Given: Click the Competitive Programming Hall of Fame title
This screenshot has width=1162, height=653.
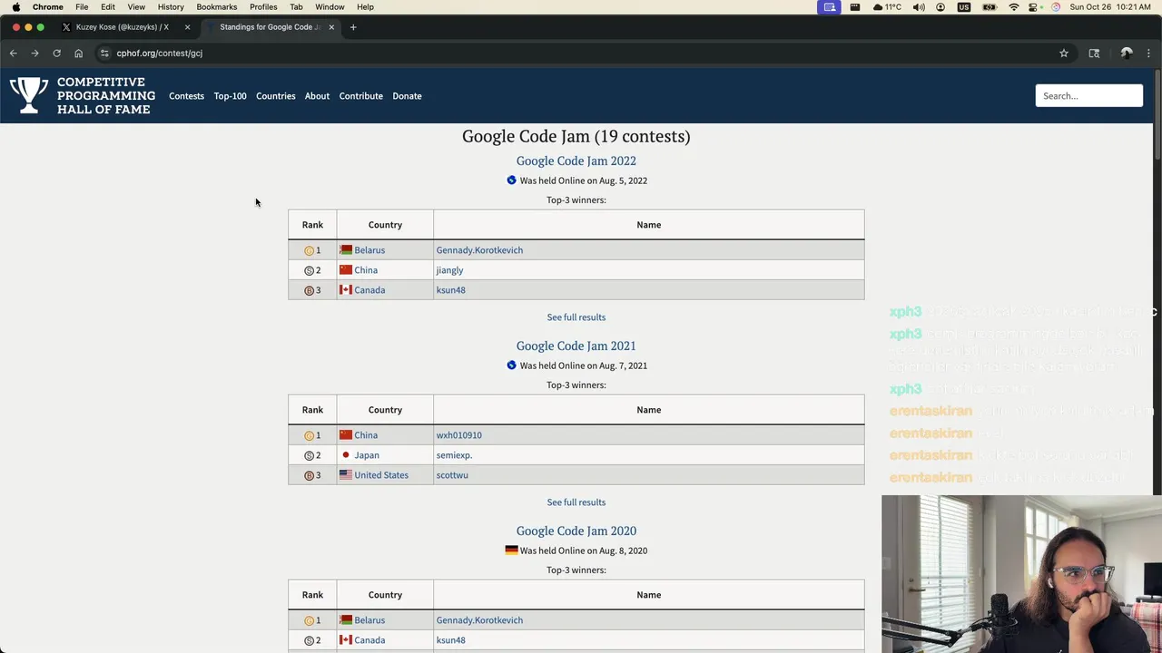Looking at the screenshot, I should pyautogui.click(x=106, y=96).
